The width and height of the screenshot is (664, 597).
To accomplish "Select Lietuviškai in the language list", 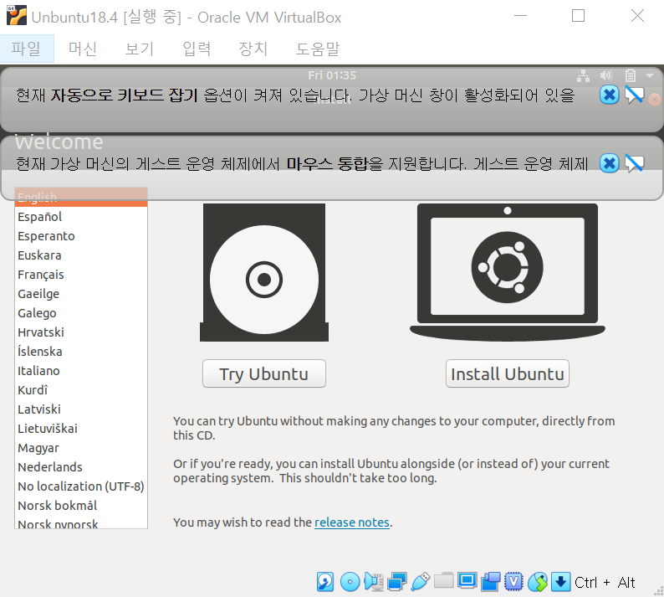I will click(x=81, y=428).
